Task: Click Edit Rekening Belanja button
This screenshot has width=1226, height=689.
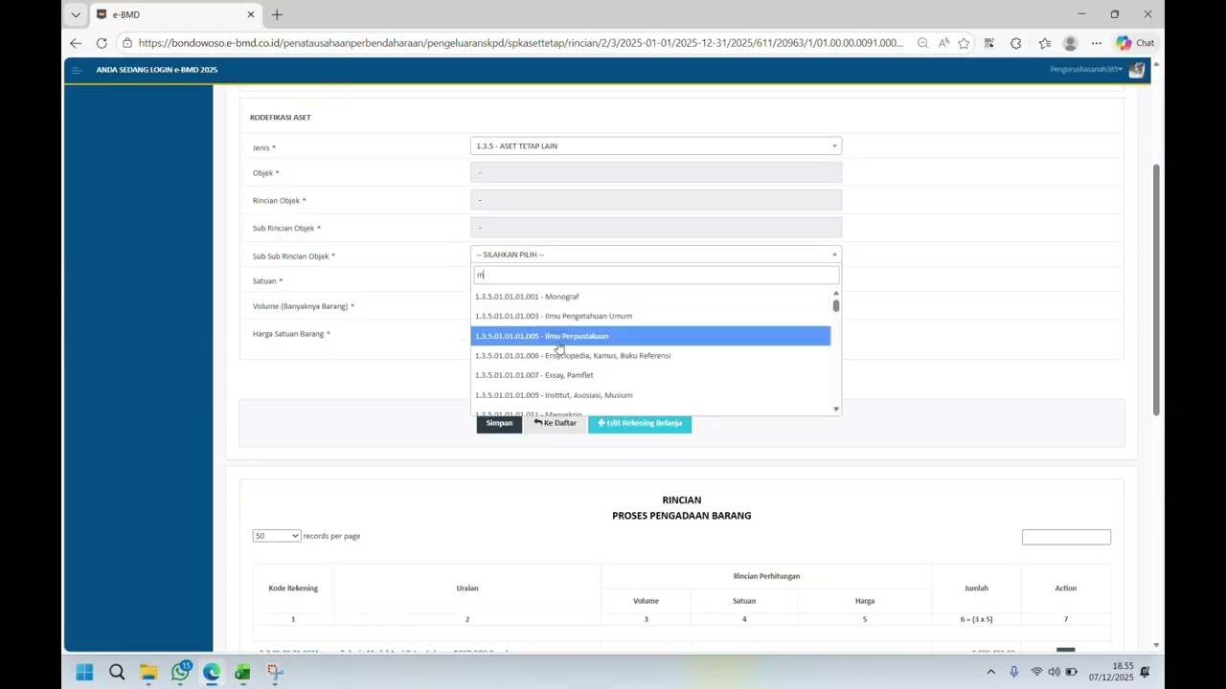Action: pos(640,423)
